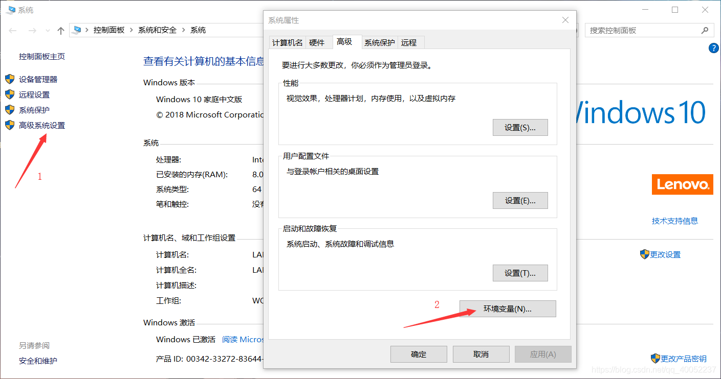Open performance 设置(S)... button

point(520,128)
